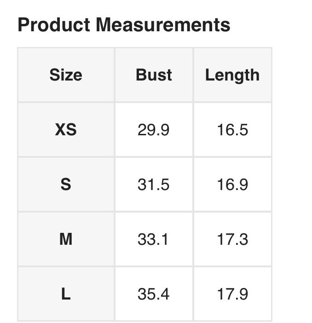Click the Bust column header

(154, 75)
